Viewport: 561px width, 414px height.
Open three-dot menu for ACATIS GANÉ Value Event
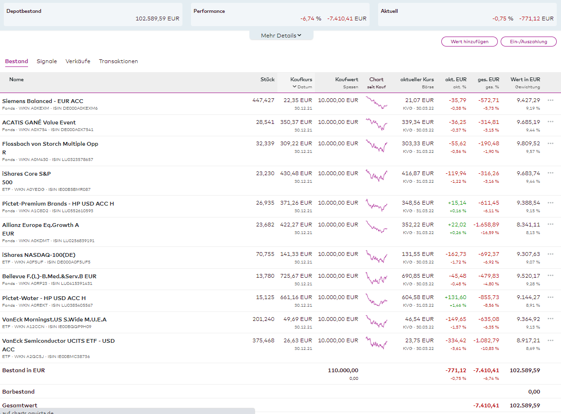tap(551, 122)
